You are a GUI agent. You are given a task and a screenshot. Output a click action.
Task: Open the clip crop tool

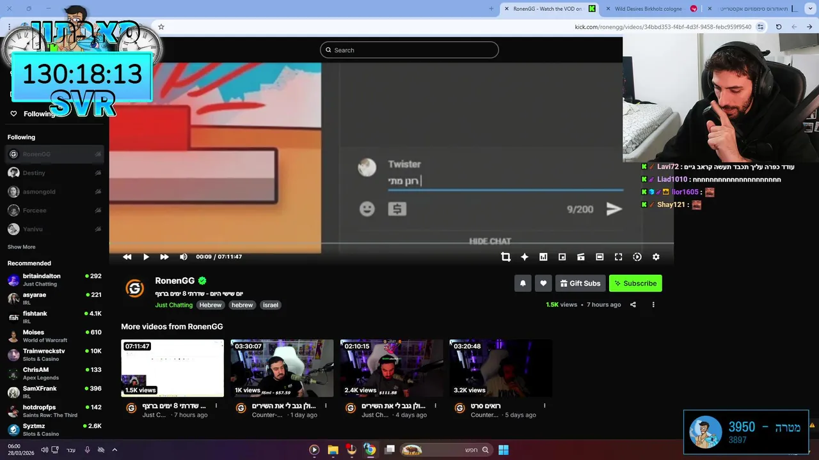pyautogui.click(x=505, y=257)
